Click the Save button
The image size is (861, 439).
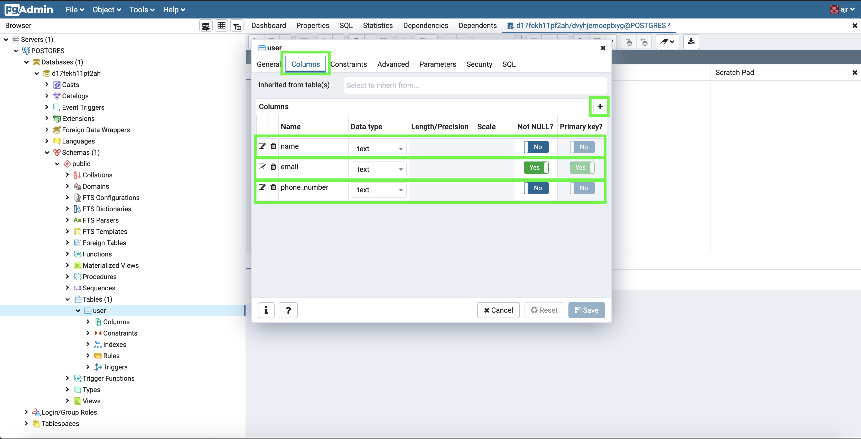(586, 310)
